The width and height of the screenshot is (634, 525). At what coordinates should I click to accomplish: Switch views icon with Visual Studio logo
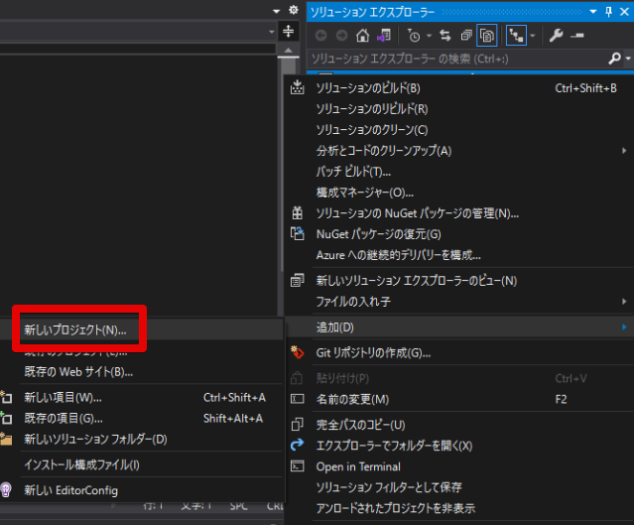click(x=384, y=36)
